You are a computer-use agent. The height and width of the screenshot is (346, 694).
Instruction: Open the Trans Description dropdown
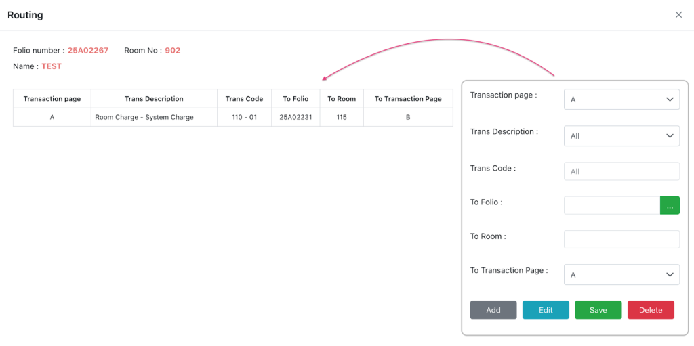pyautogui.click(x=621, y=135)
